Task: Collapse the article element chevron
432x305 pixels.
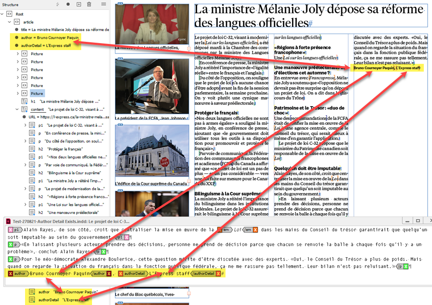Action: 10,22
